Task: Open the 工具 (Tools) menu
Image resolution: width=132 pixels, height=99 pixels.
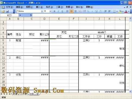Action: [59, 7]
